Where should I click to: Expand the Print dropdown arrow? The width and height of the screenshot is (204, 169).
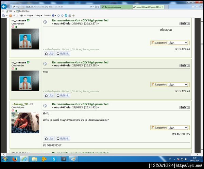point(25,16)
